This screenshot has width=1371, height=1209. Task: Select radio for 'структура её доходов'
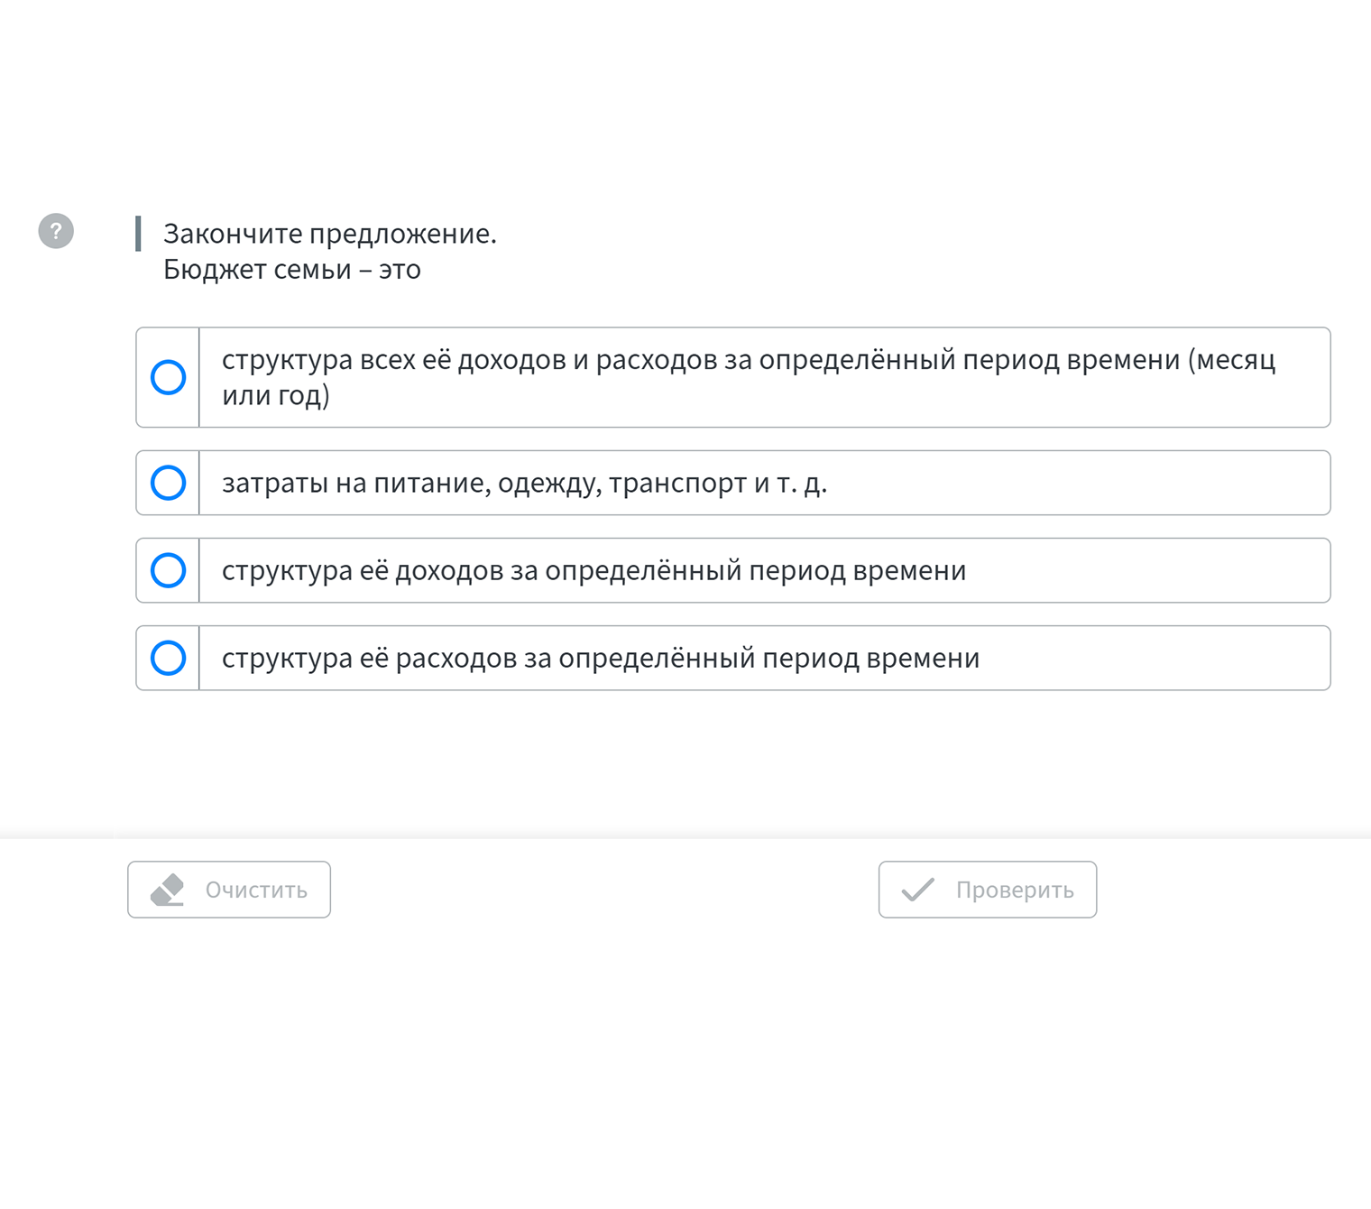tap(169, 570)
